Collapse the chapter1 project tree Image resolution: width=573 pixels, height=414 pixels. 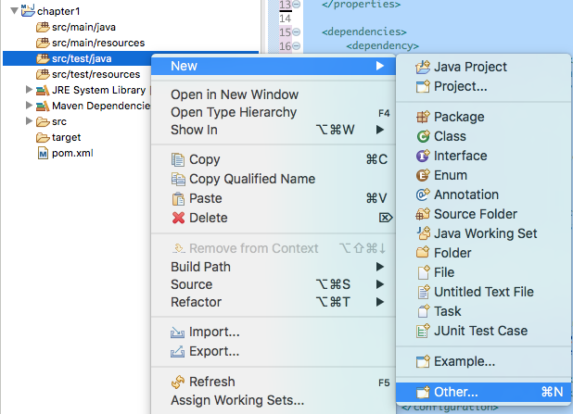[x=14, y=10]
